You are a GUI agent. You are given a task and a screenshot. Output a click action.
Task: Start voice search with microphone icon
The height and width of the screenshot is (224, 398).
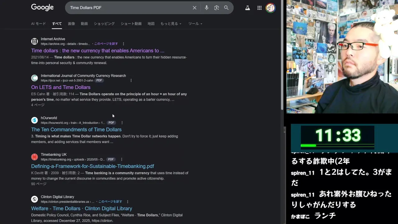(x=206, y=8)
